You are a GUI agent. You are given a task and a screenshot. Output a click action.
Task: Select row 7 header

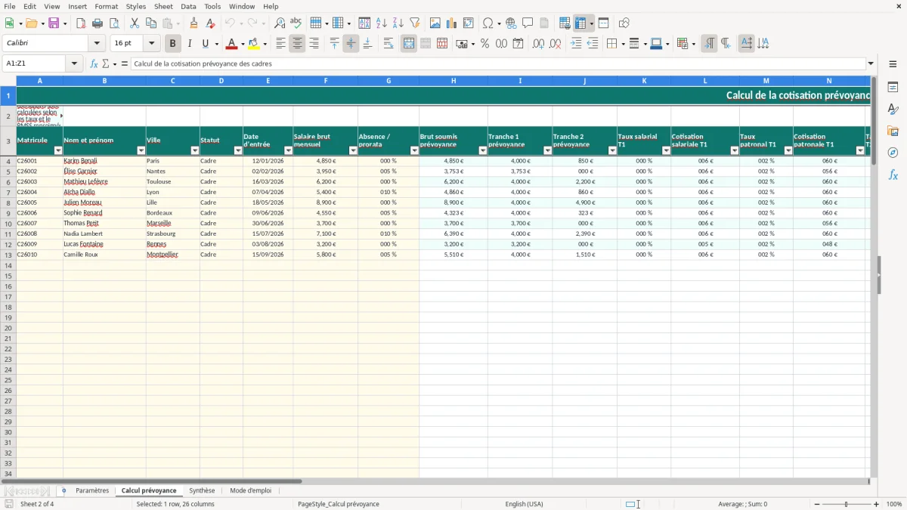click(8, 192)
